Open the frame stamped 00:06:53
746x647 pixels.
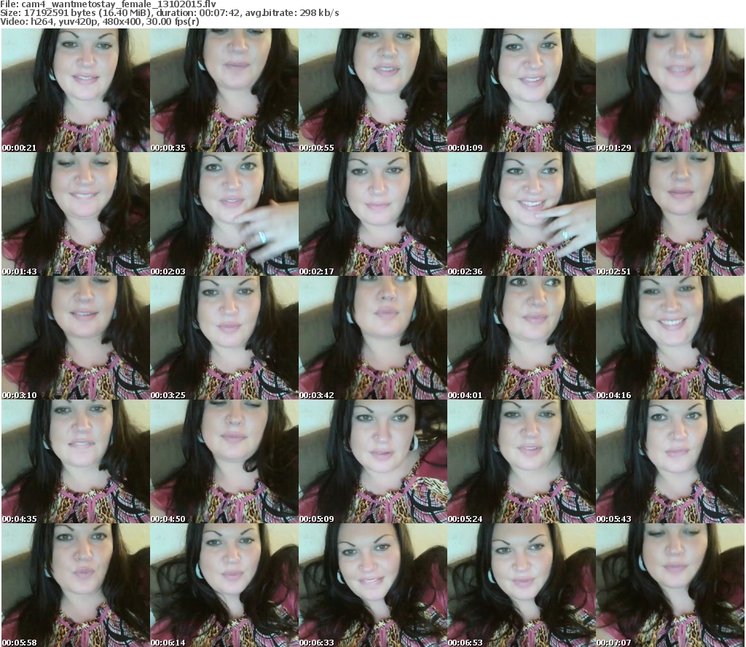point(522,584)
